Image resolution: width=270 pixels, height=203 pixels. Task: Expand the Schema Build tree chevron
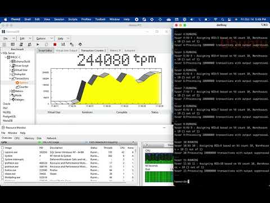click(10, 61)
